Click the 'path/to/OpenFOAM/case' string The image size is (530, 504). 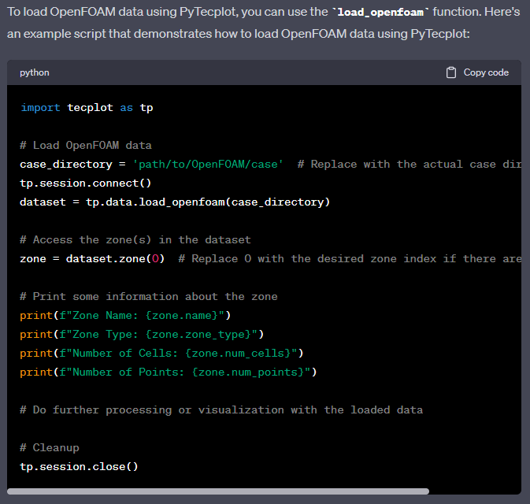(x=208, y=165)
